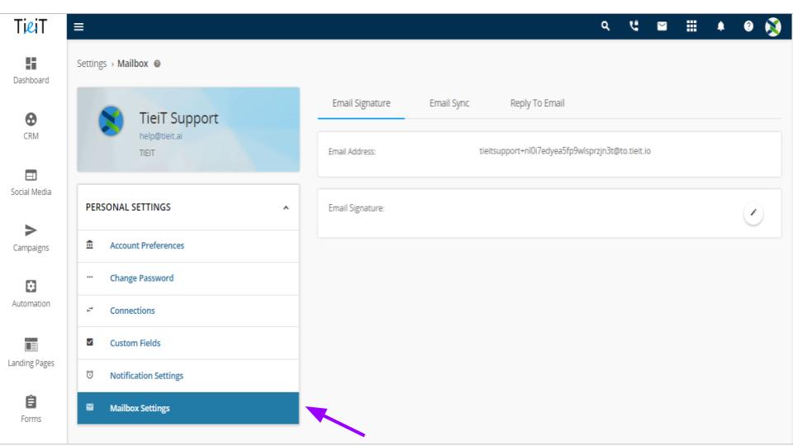This screenshot has width=793, height=446.
Task: Open the envelope mail icon in top bar
Action: point(662,26)
